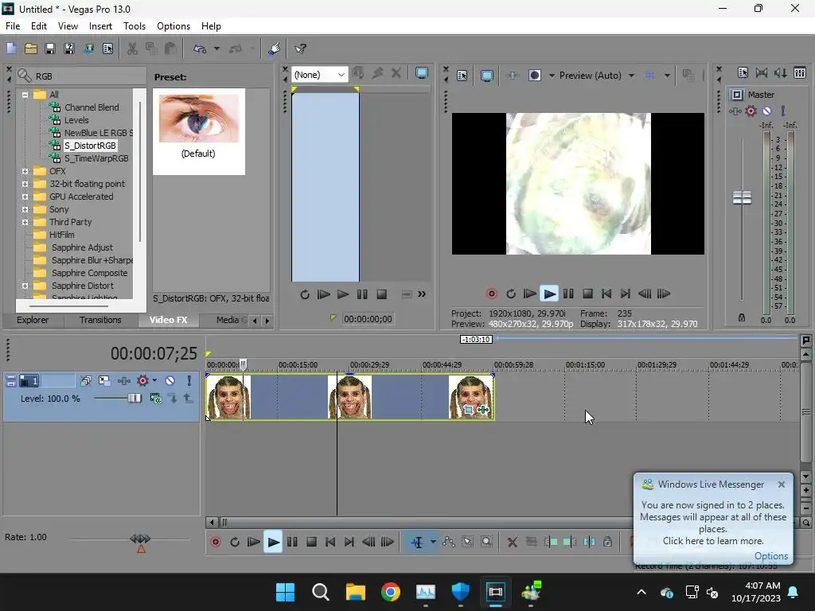Toggle Video Preview on External Monitor

[487, 76]
